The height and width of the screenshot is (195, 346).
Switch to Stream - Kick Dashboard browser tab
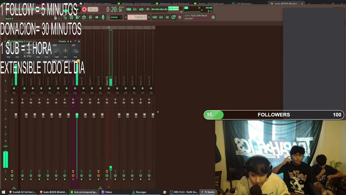point(211,4)
